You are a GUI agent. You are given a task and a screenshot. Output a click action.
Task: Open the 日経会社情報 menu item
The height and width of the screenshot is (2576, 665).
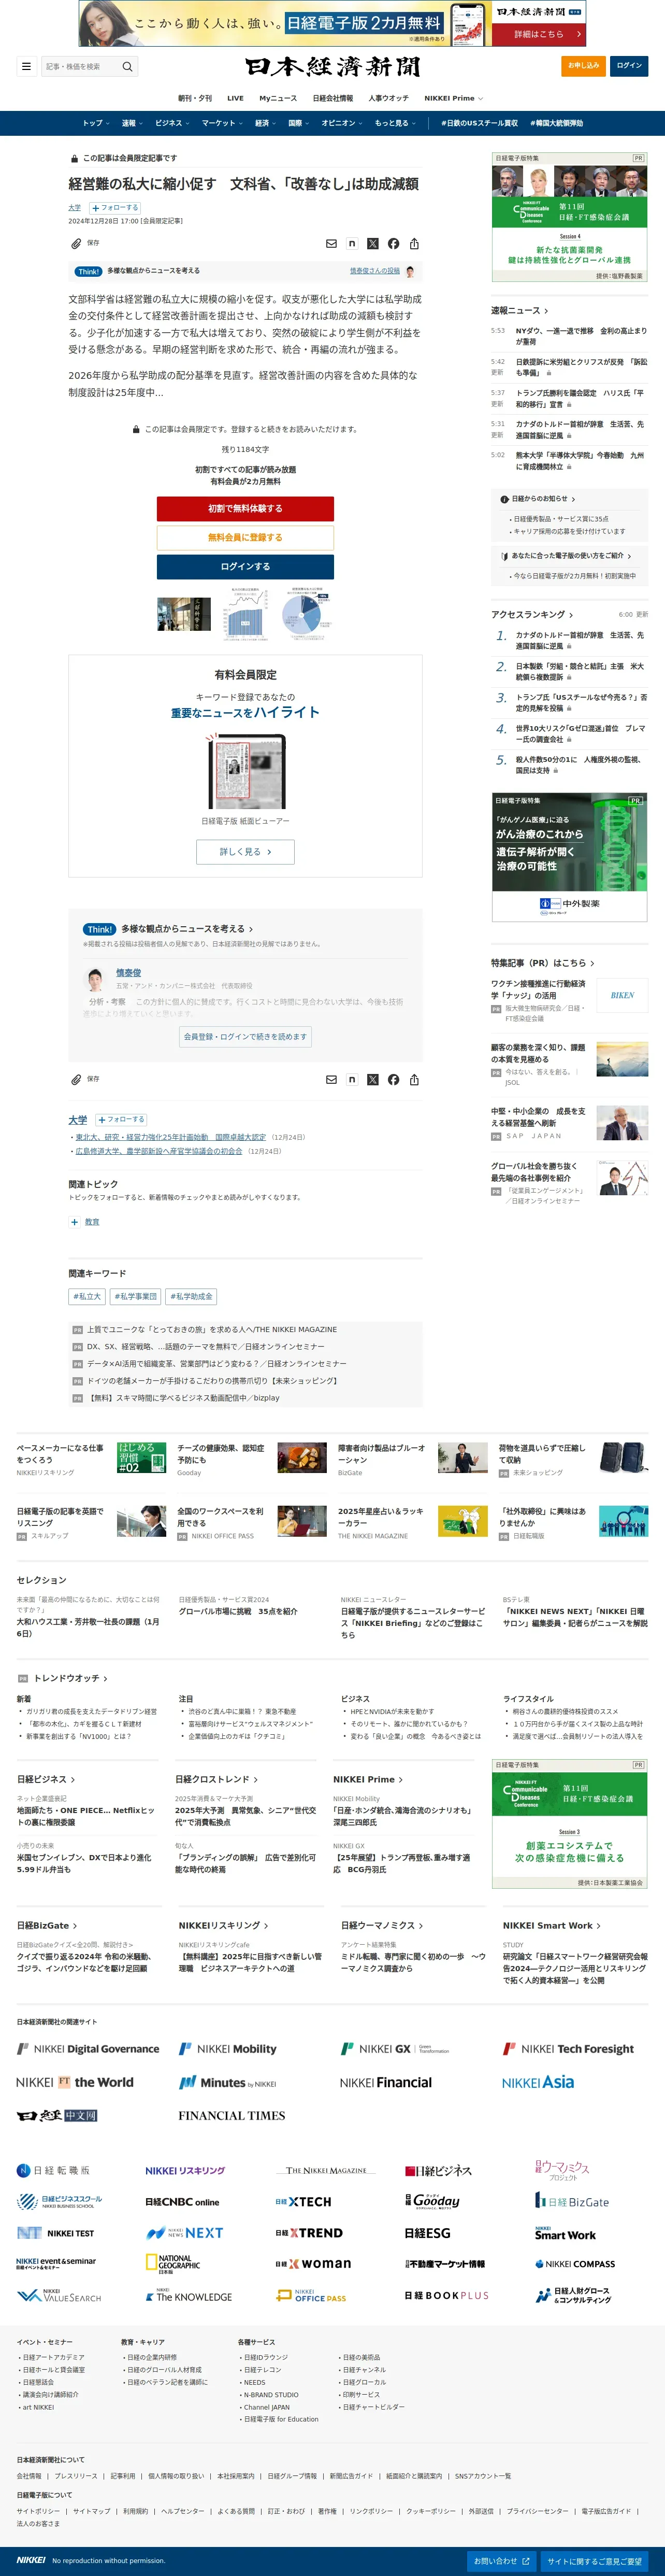tap(332, 98)
